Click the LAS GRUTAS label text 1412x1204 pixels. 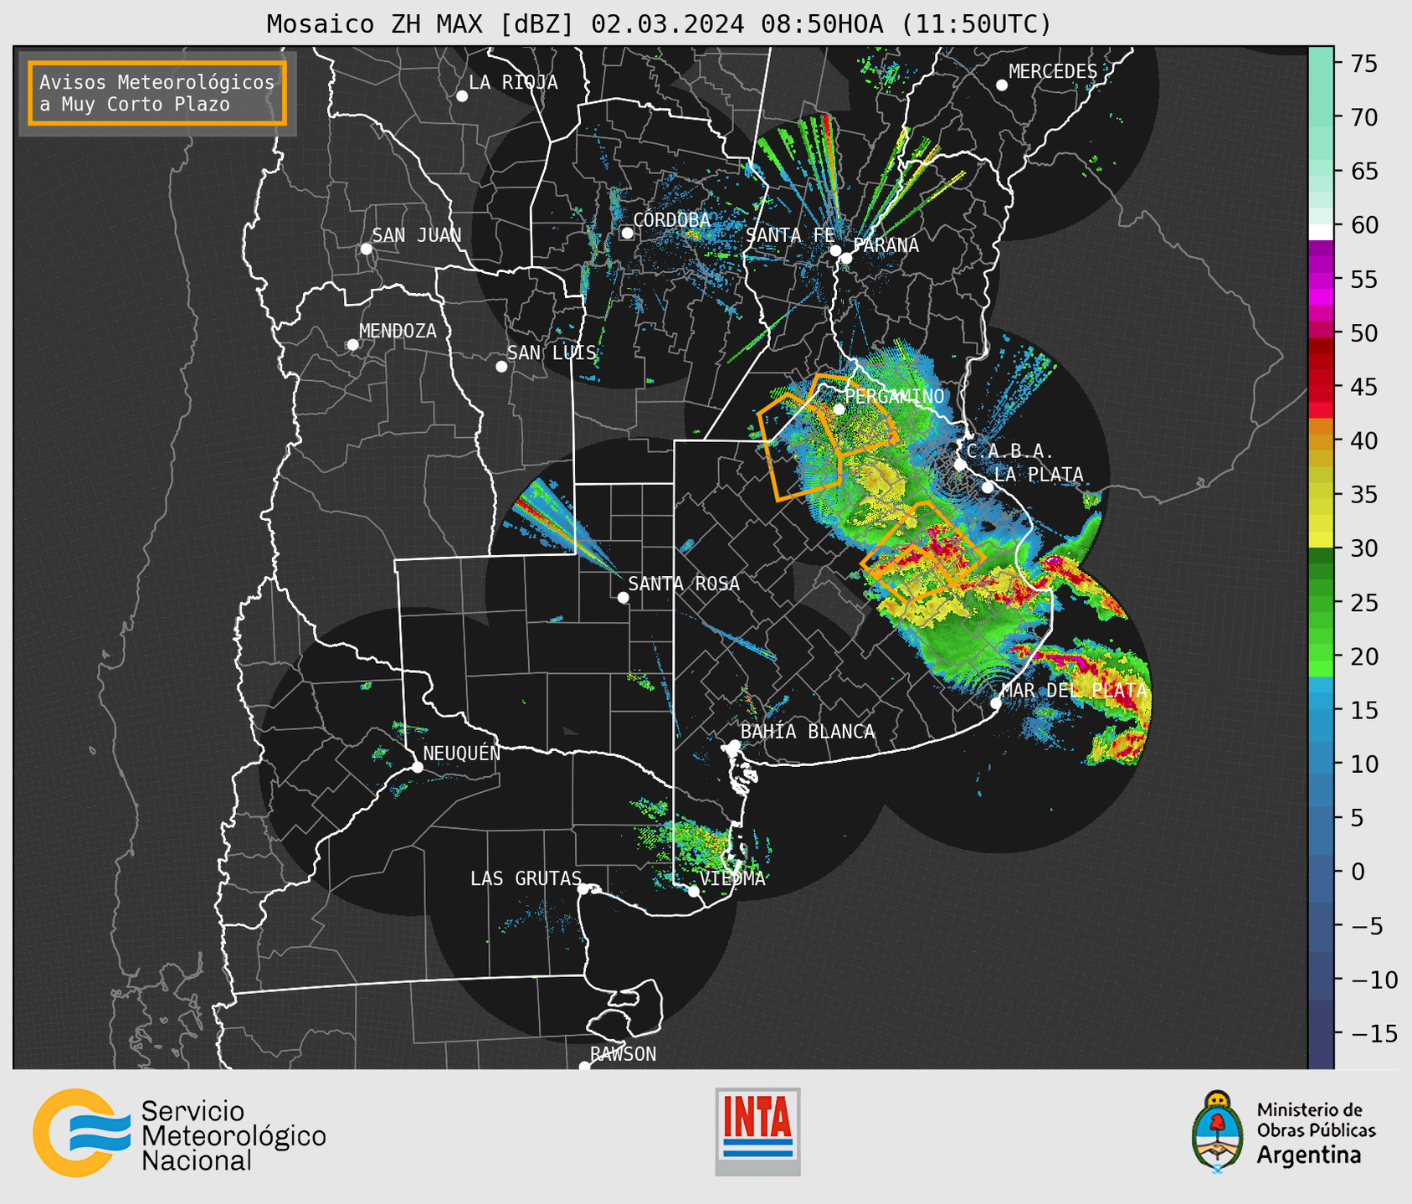point(526,878)
